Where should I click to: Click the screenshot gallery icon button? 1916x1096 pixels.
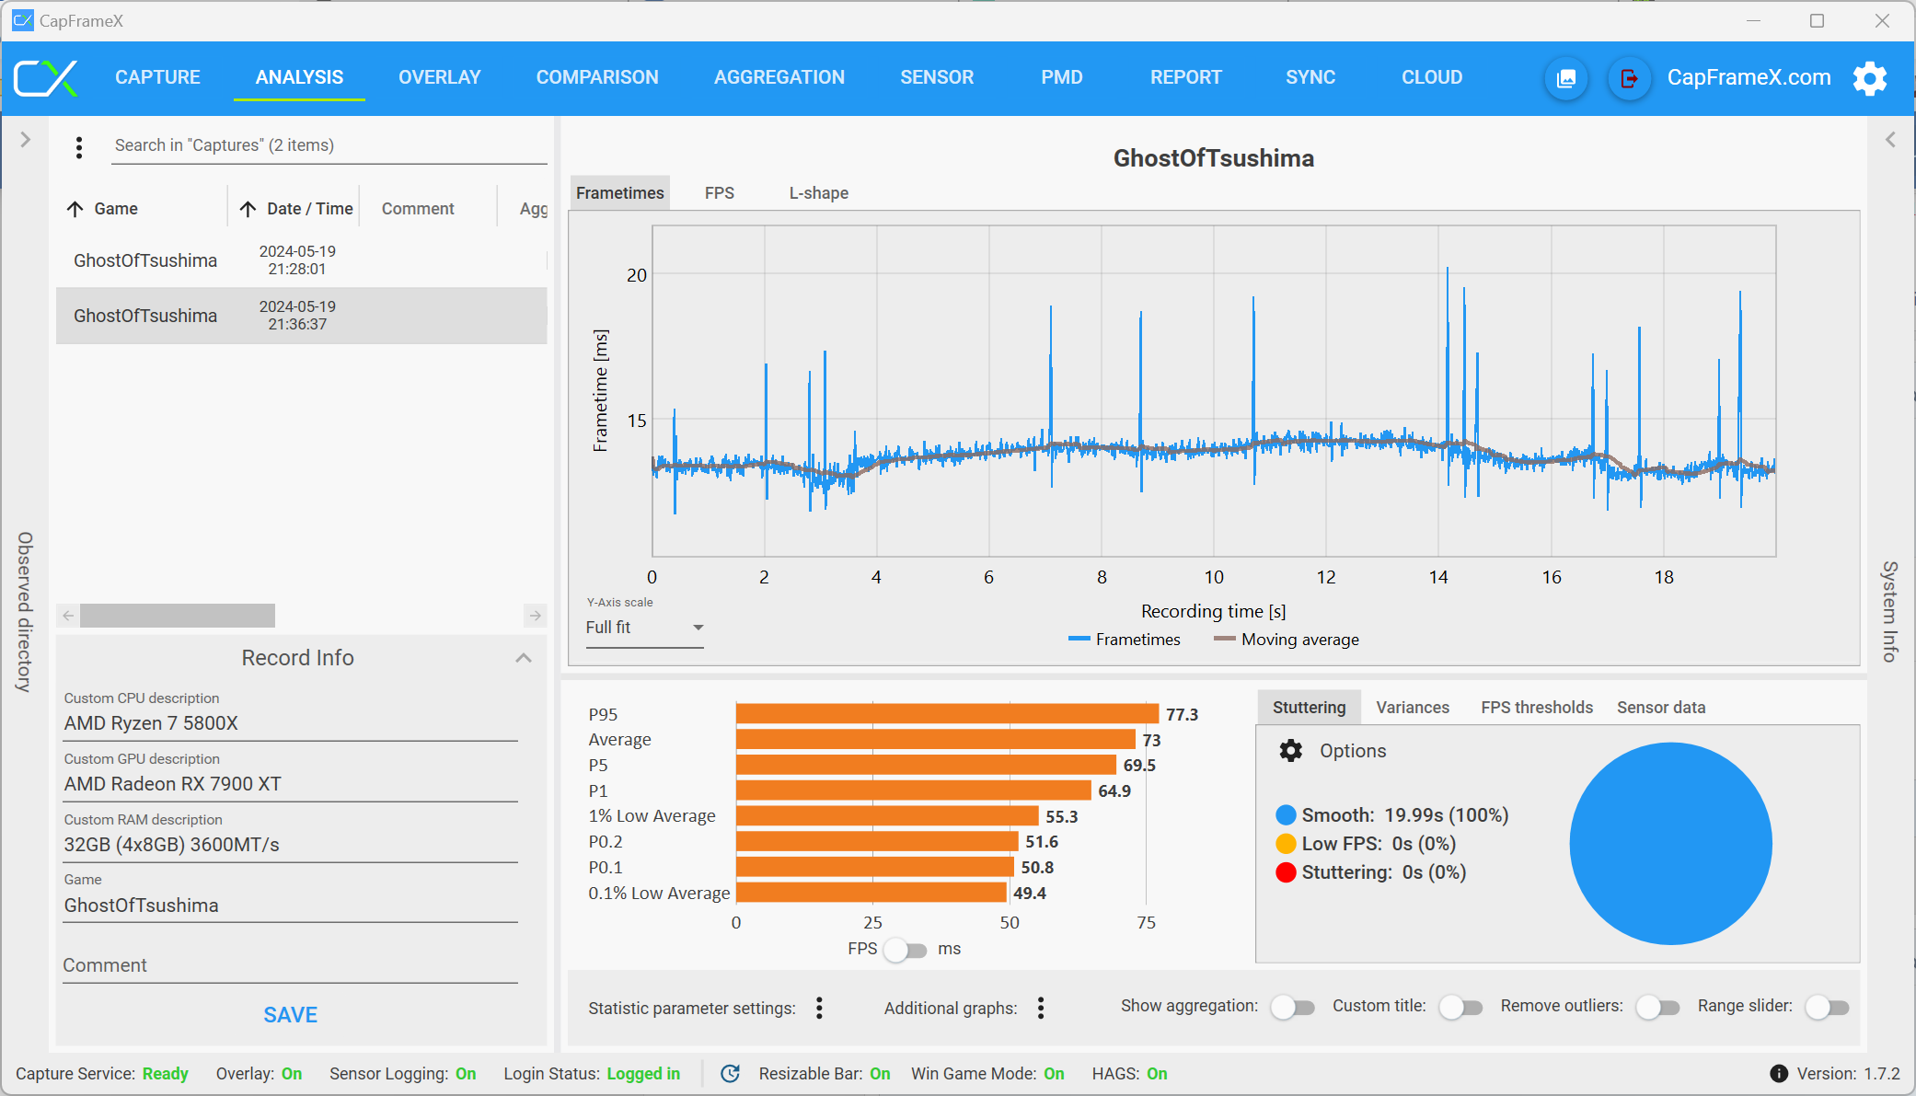[x=1565, y=78]
